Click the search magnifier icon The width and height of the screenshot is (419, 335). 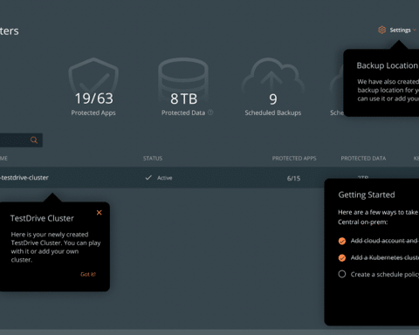(34, 140)
